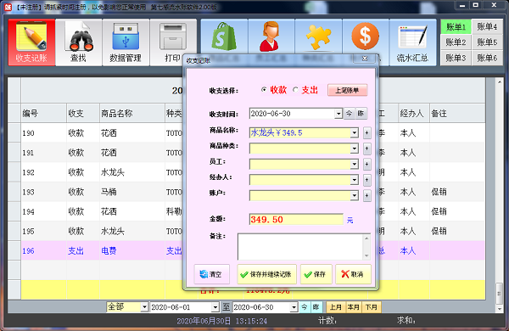Click the 取消 button
Image resolution: width=509 pixels, height=331 pixels.
(x=353, y=274)
